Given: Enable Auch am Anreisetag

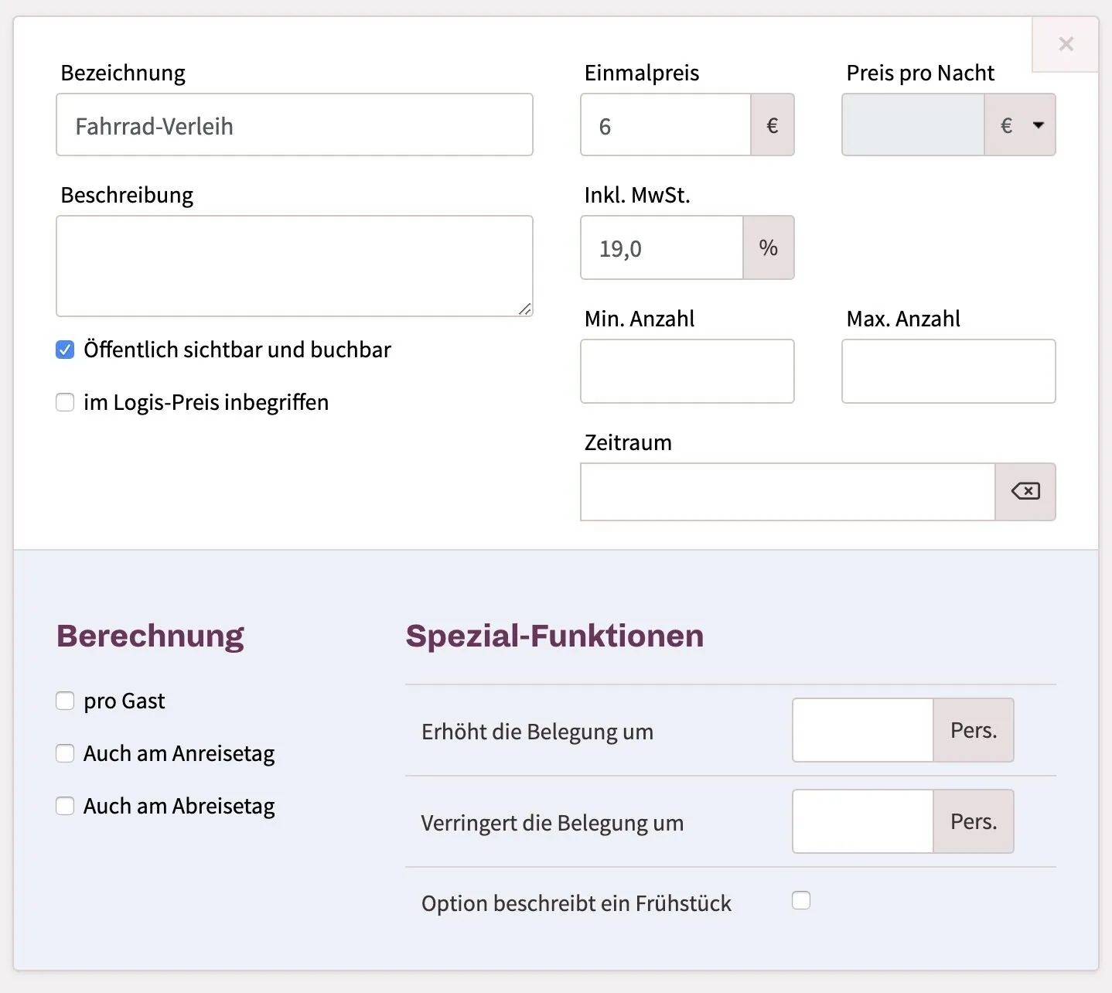Looking at the screenshot, I should [x=66, y=753].
